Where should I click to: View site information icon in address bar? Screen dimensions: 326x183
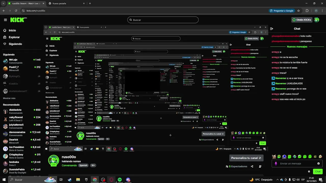pos(23,11)
